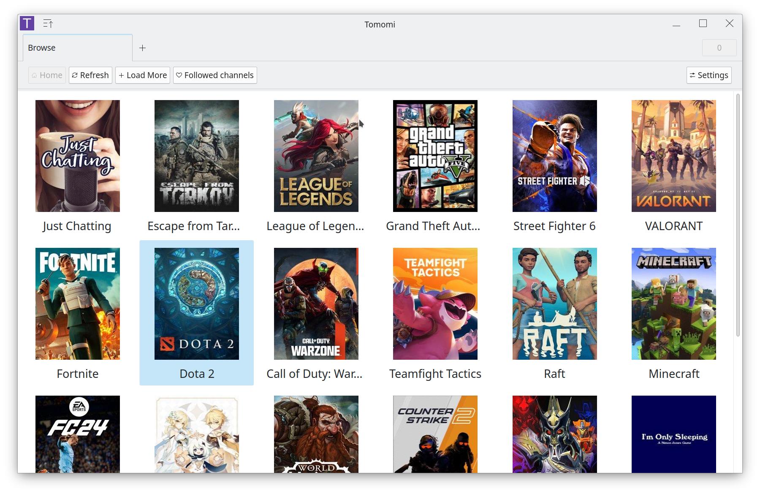The width and height of the screenshot is (760, 494).
Task: Open Grand Theft Auto V cover
Action: click(435, 156)
